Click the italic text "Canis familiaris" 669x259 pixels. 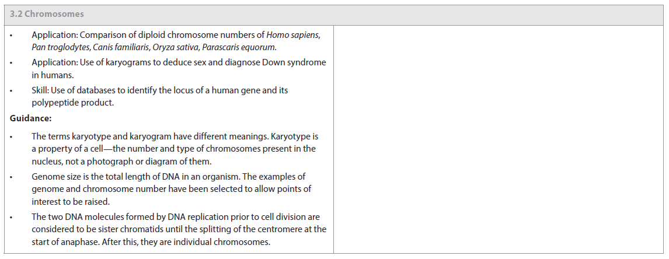pyautogui.click(x=119, y=47)
